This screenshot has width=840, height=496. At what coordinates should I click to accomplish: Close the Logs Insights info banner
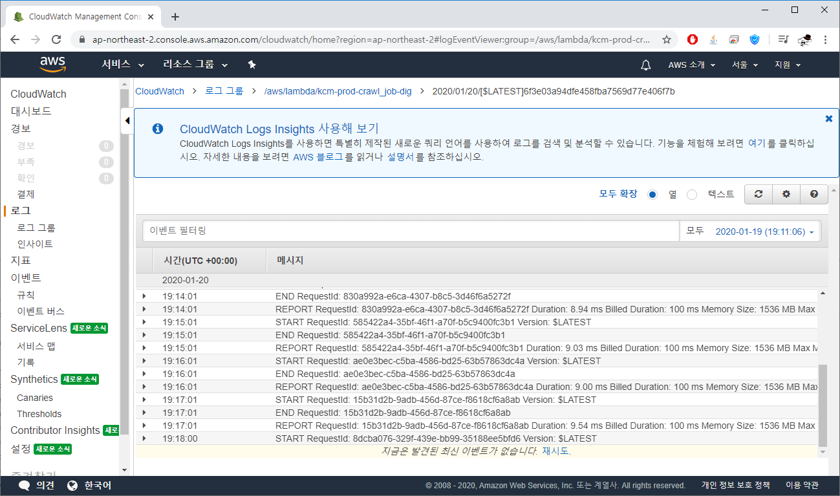tap(829, 118)
